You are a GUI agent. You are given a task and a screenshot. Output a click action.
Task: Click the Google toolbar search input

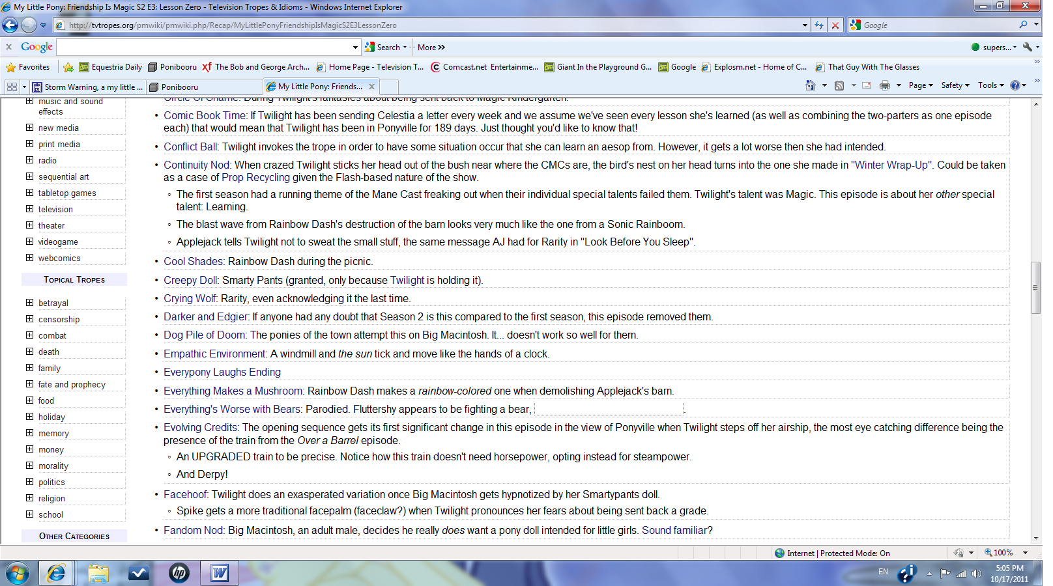203,47
